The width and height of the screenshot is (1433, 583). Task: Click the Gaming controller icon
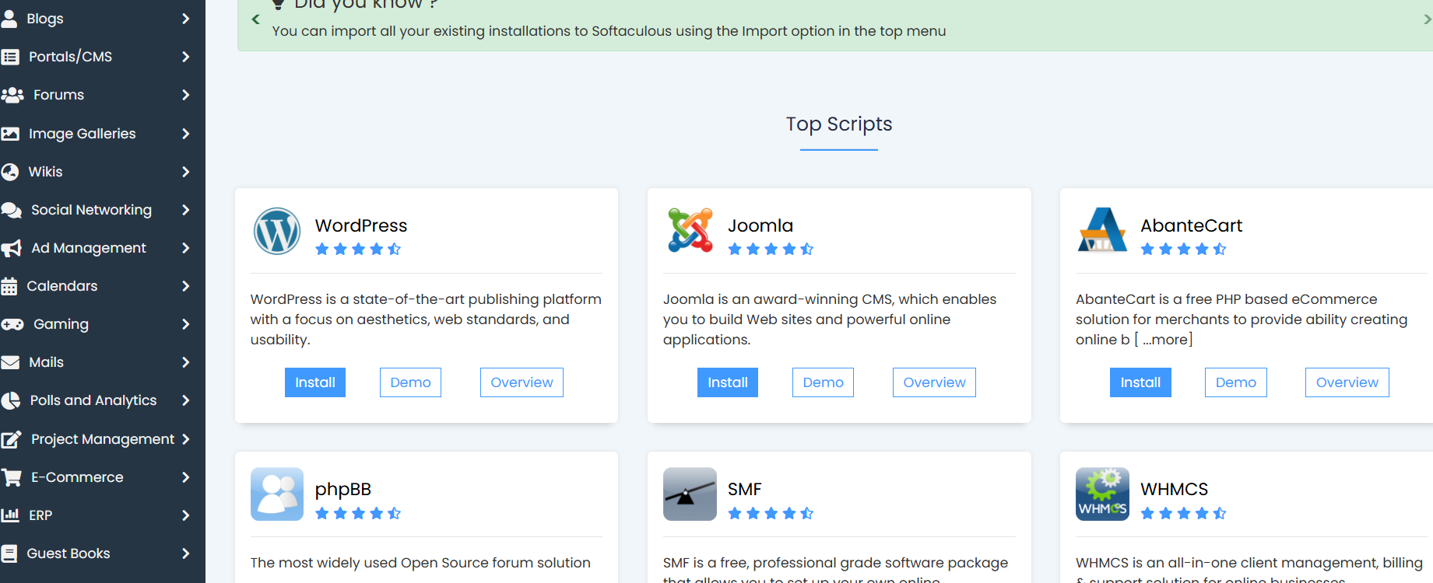[x=12, y=324]
